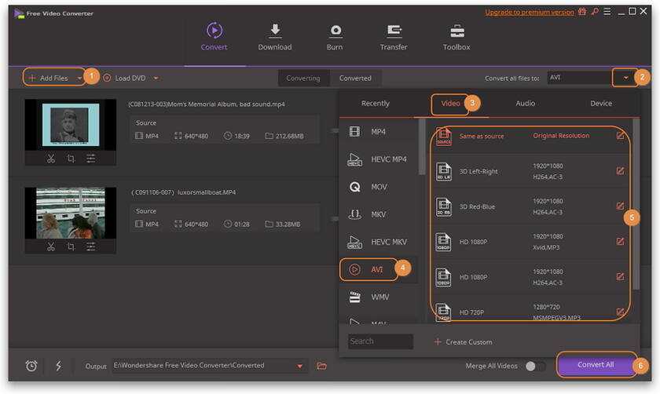The width and height of the screenshot is (660, 394).
Task: Edit the 3D Red-Blue preset
Action: (620, 206)
